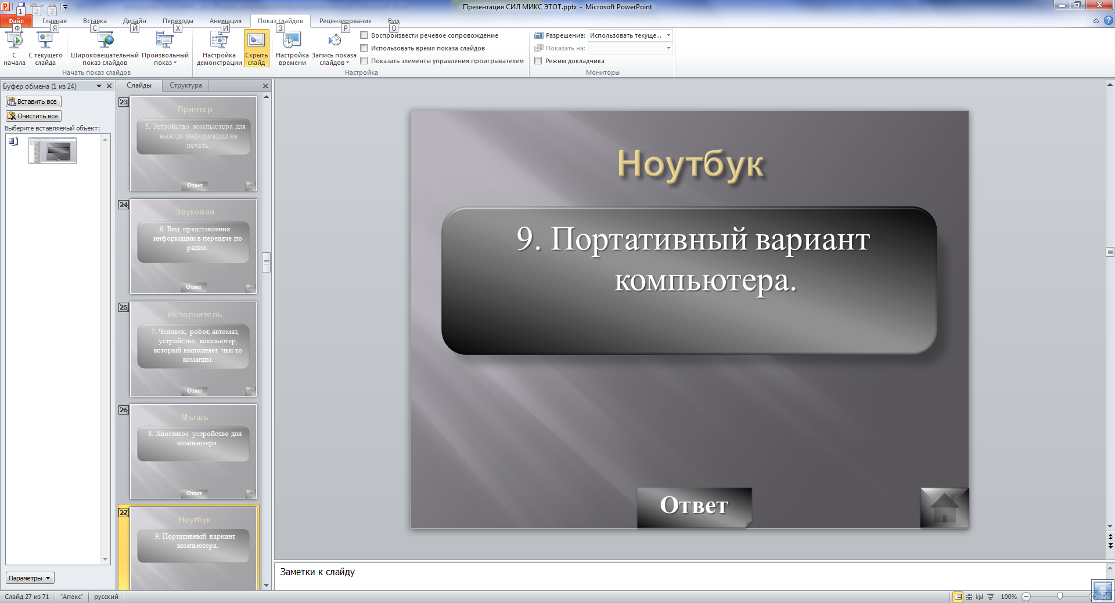Switch to the Главная tab
The width and height of the screenshot is (1115, 603).
pos(55,21)
